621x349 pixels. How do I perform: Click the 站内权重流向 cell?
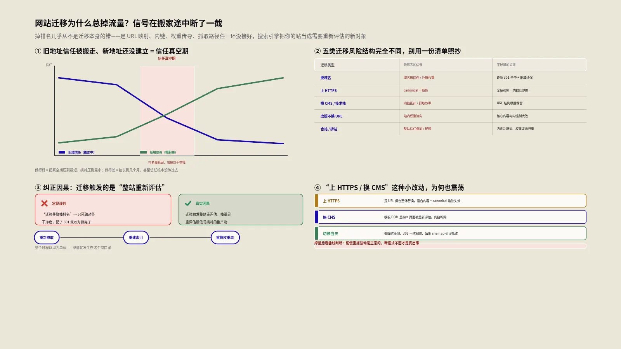[413, 116]
